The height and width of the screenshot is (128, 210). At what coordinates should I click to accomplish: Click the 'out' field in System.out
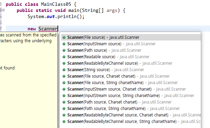tap(51, 17)
